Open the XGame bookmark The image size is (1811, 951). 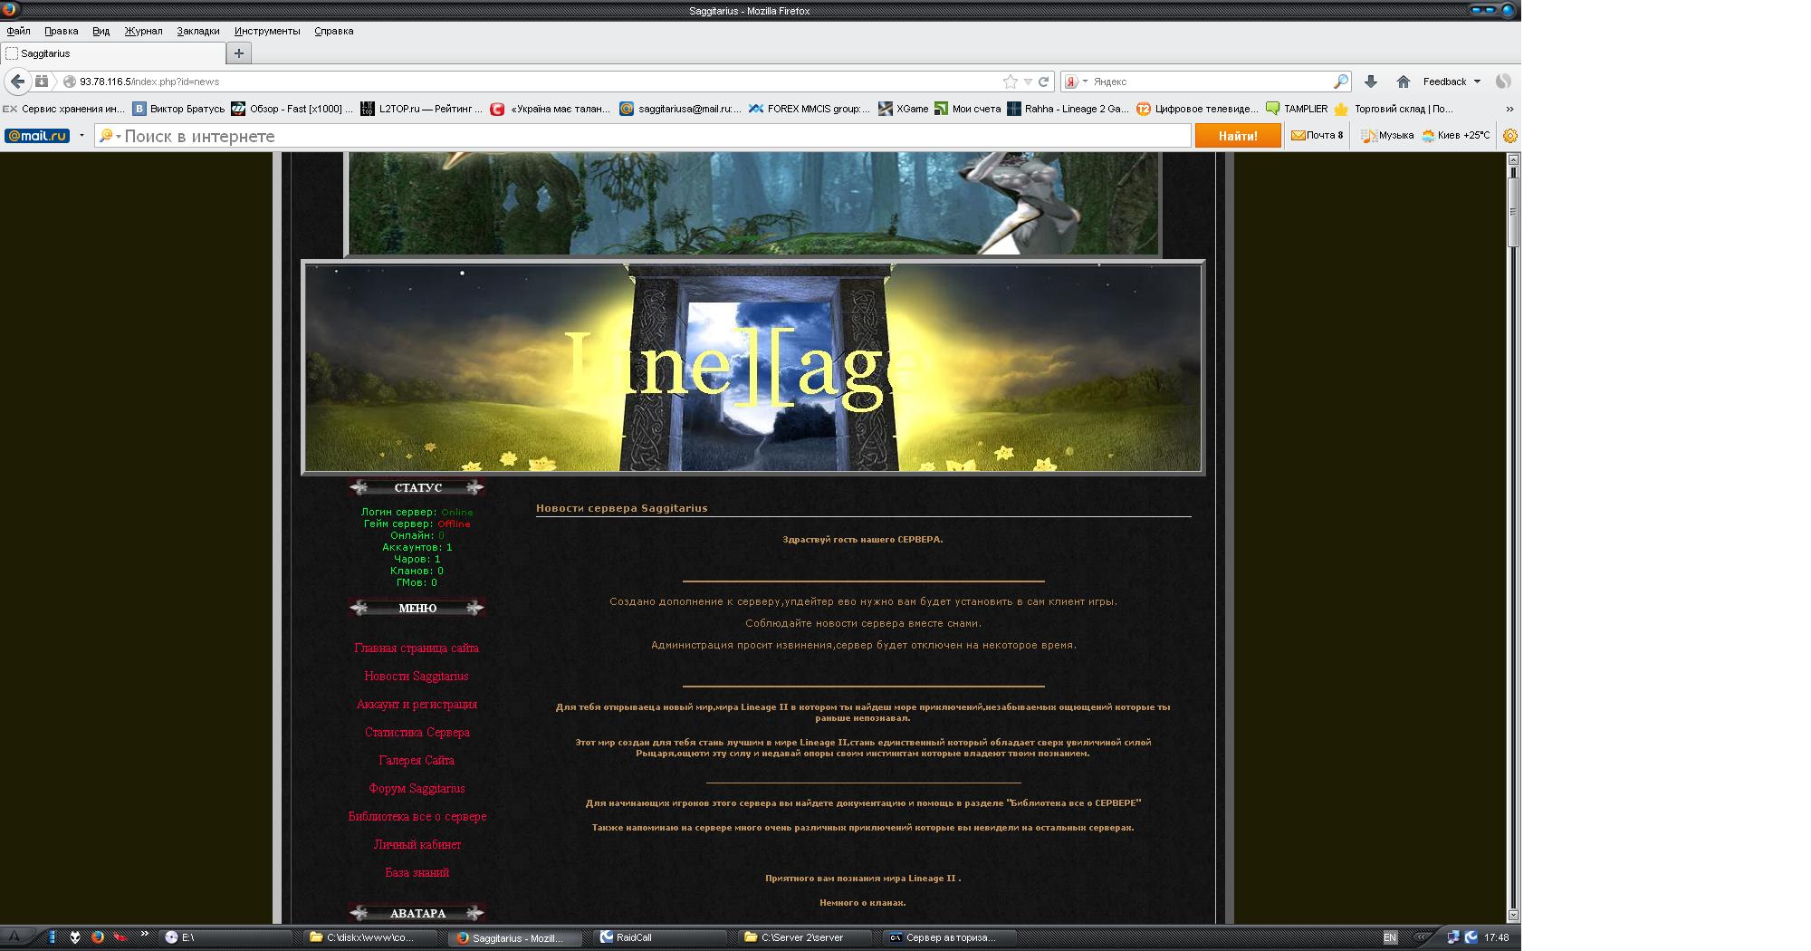[904, 109]
